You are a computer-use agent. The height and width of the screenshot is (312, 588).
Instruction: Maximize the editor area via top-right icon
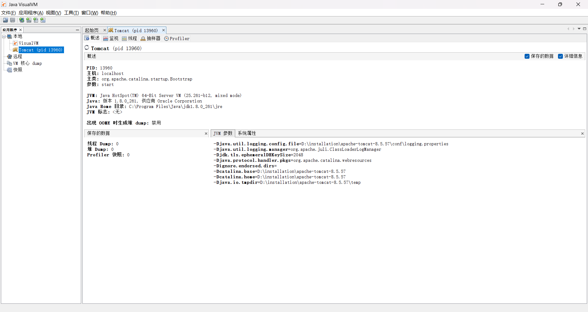click(585, 29)
